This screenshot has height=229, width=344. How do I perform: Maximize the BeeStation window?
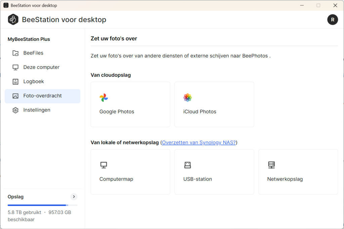(318, 5)
